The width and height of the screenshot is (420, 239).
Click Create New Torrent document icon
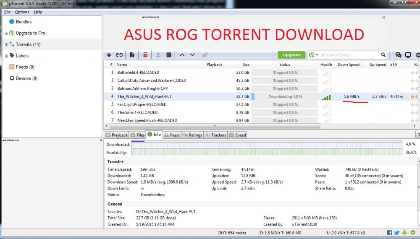pyautogui.click(x=132, y=55)
